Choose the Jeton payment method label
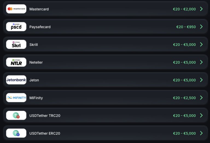210x143 pixels. (34, 80)
